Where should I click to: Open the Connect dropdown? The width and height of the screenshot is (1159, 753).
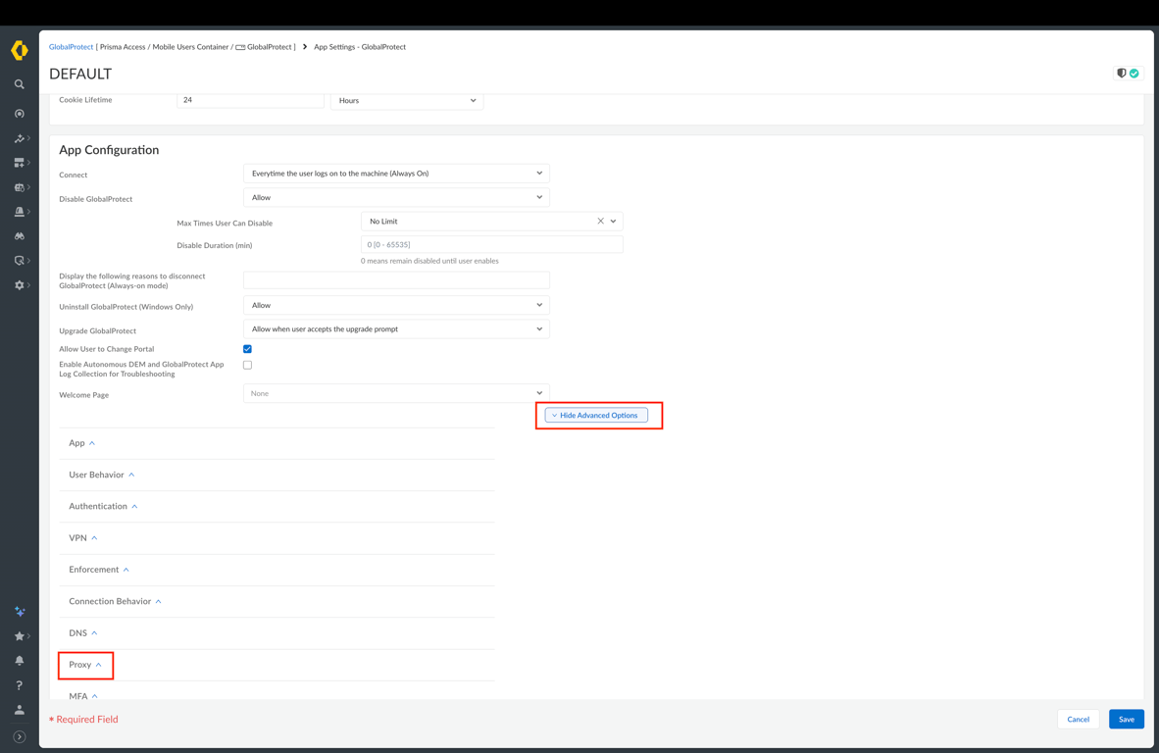pyautogui.click(x=396, y=173)
